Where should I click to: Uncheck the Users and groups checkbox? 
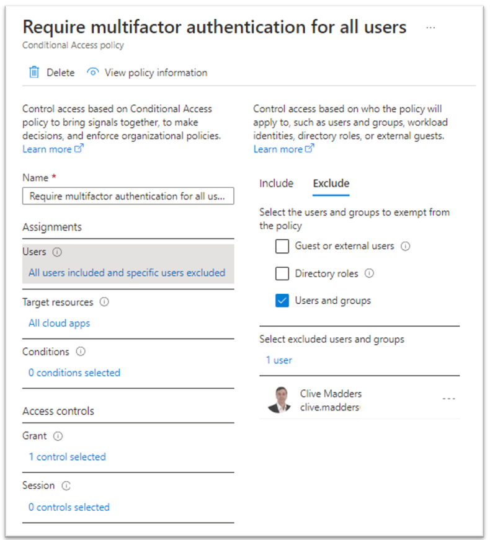pyautogui.click(x=282, y=300)
